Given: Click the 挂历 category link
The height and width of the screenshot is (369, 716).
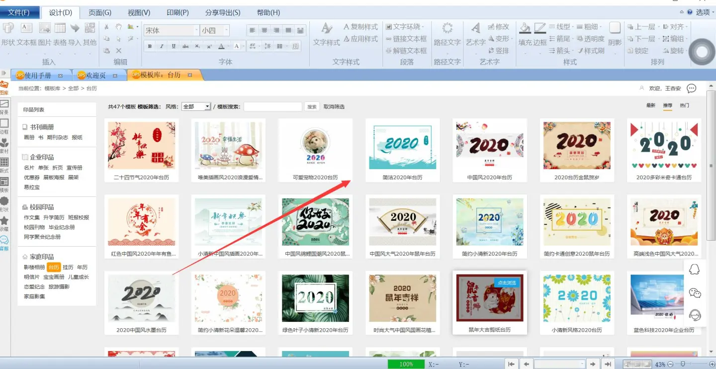Looking at the screenshot, I should click(x=68, y=267).
